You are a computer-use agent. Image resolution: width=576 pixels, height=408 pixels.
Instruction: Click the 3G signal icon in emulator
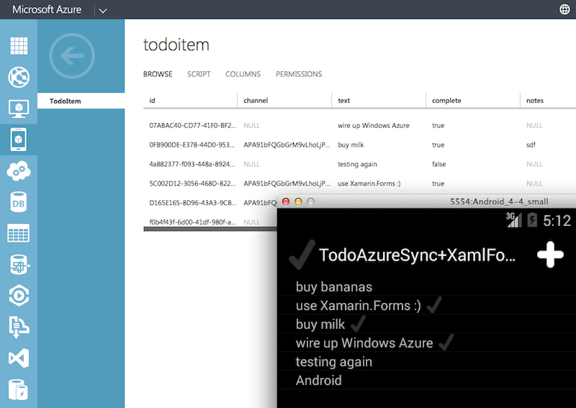click(514, 220)
